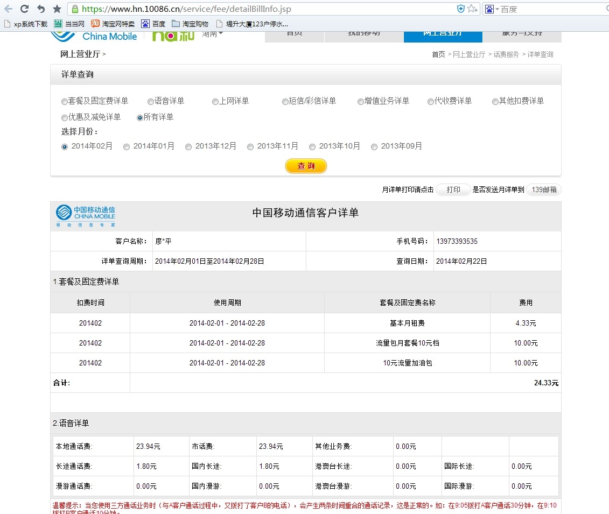The width and height of the screenshot is (609, 514).
Task: Click the 中国移动通信 bill logo
Action: coord(86,216)
